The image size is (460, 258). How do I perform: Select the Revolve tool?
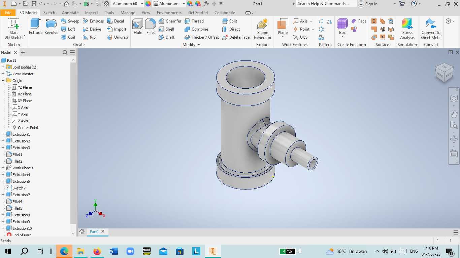click(x=51, y=27)
